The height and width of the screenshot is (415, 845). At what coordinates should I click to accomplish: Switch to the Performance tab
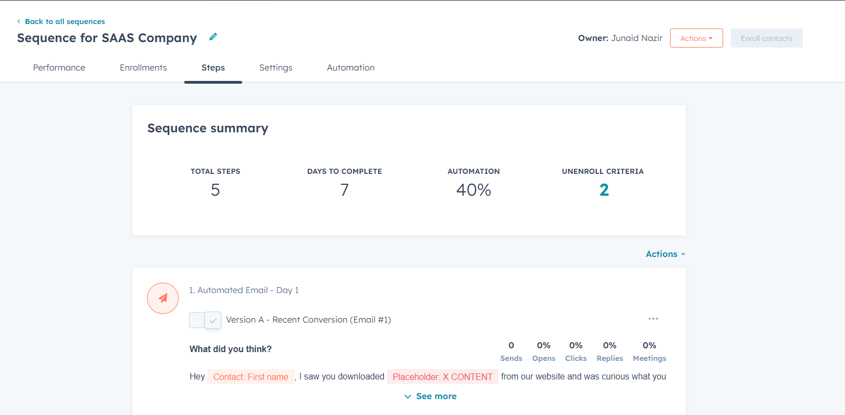59,67
